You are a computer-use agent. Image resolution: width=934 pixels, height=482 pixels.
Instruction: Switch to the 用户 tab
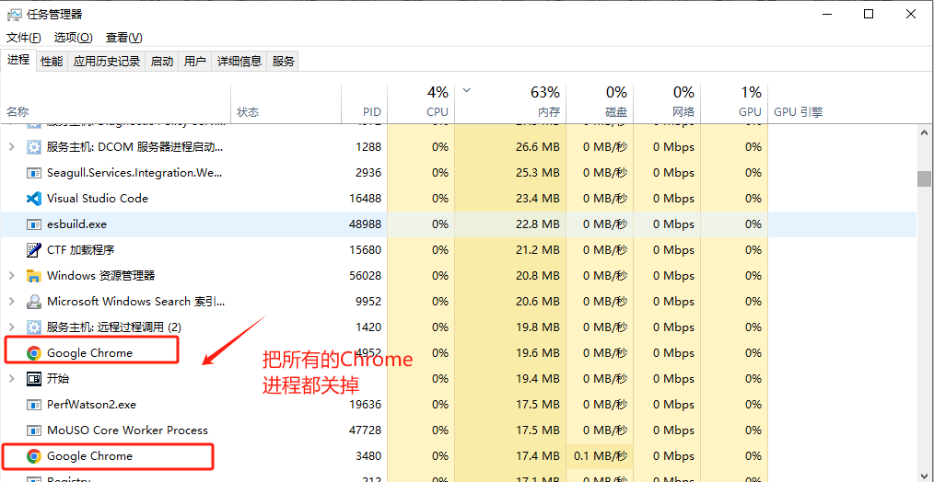tap(194, 61)
